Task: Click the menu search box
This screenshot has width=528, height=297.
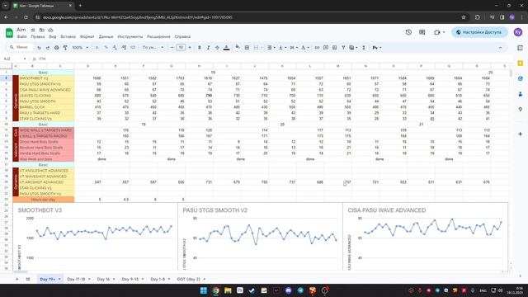Action: [20, 48]
